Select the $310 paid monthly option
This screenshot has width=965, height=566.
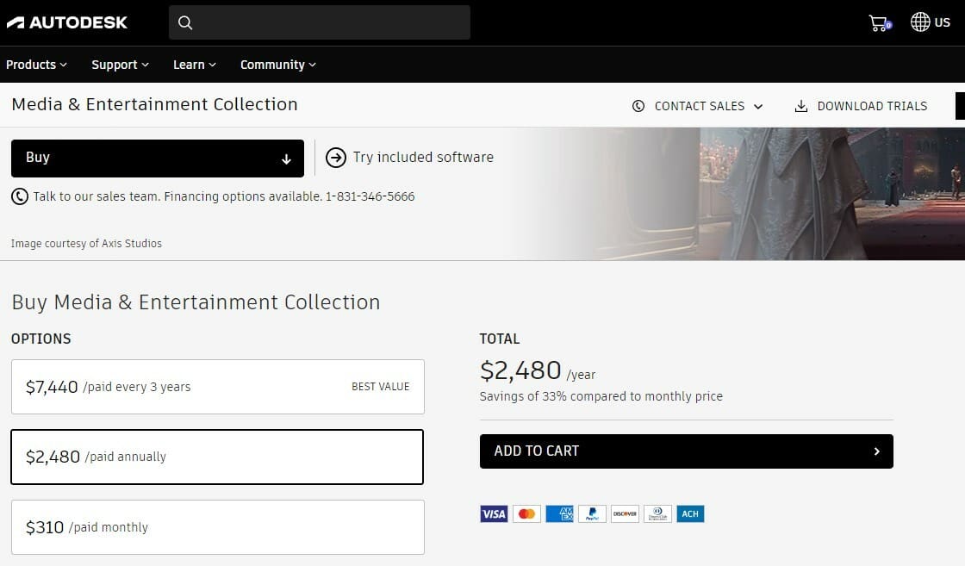[x=217, y=527]
